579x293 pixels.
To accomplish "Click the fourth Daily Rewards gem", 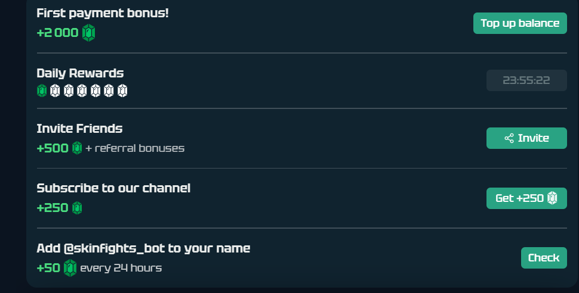I will pyautogui.click(x=82, y=91).
